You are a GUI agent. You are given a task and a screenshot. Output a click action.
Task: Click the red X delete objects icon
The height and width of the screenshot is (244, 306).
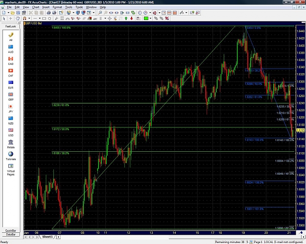[x=167, y=18]
